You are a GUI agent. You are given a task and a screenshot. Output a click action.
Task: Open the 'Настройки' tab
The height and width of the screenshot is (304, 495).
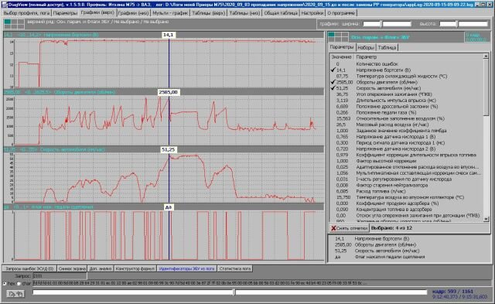312,13
